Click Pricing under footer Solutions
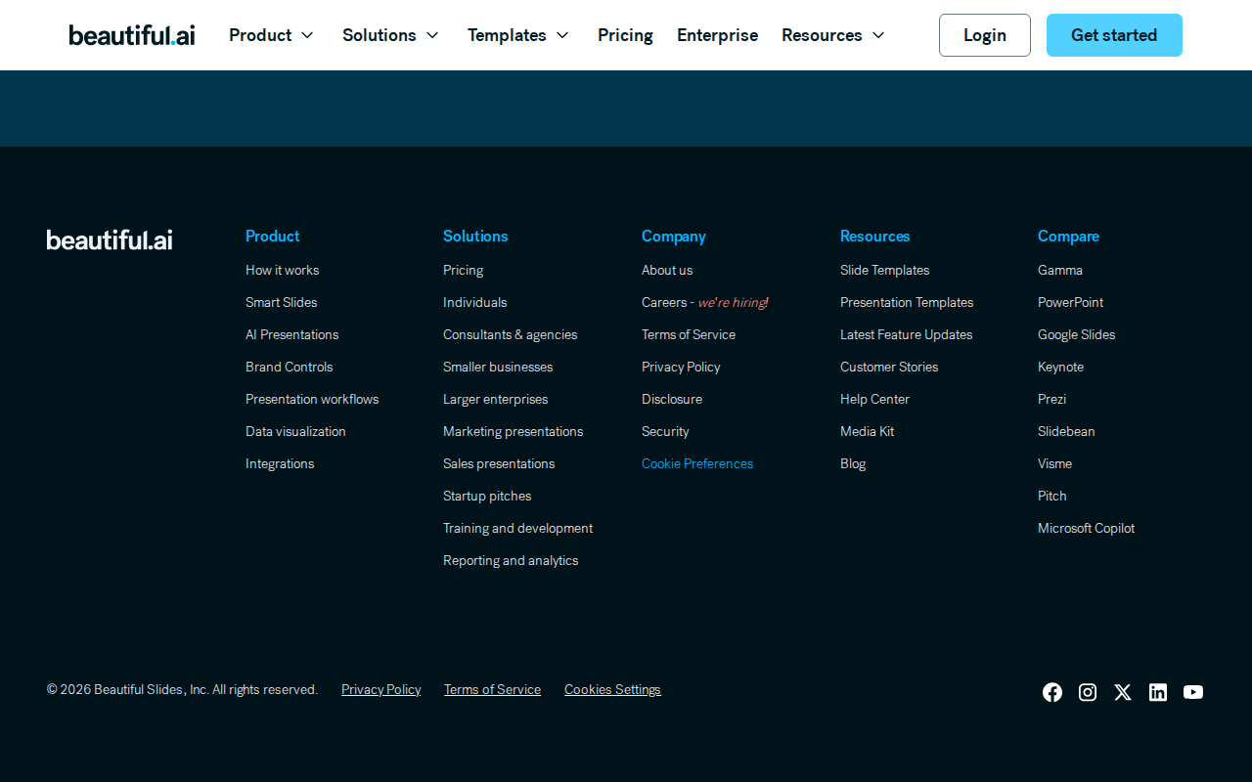 pyautogui.click(x=463, y=270)
